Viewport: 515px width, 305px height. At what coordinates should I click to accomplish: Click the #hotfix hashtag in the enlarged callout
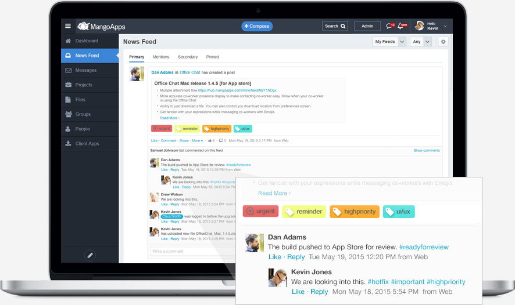[378, 282]
